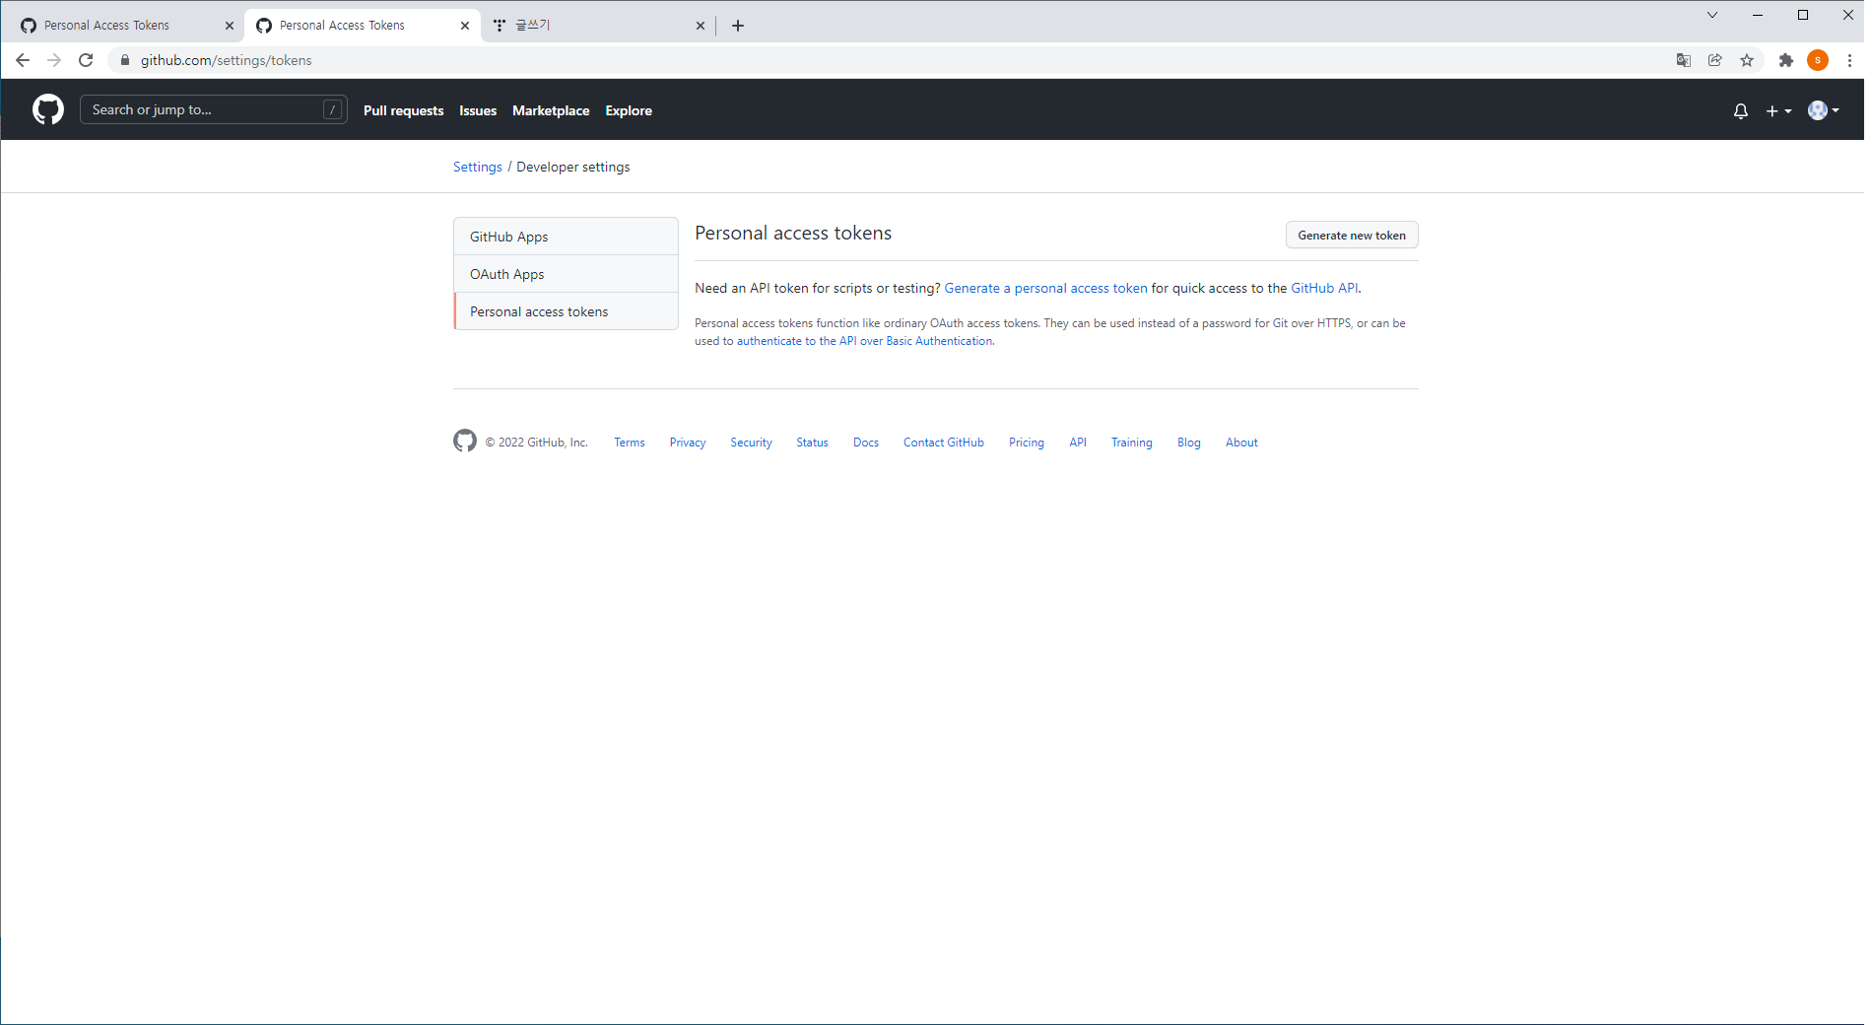This screenshot has height=1025, width=1872.
Task: Click the browser forward arrow
Action: (54, 60)
